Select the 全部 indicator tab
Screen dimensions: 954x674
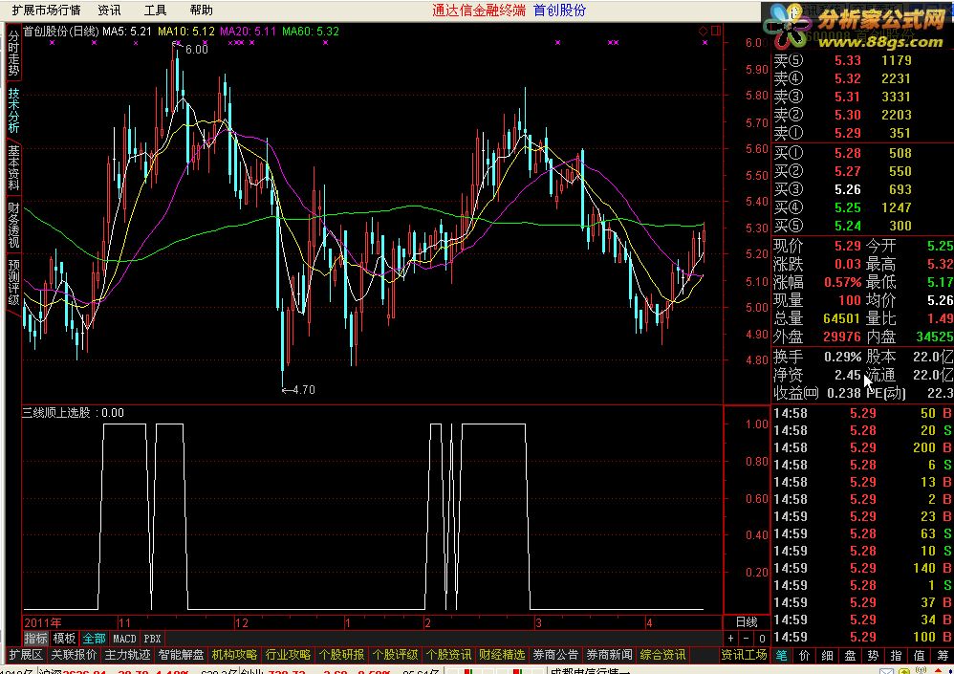click(94, 638)
